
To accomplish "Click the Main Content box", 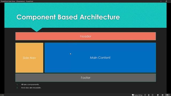I will [x=100, y=58].
